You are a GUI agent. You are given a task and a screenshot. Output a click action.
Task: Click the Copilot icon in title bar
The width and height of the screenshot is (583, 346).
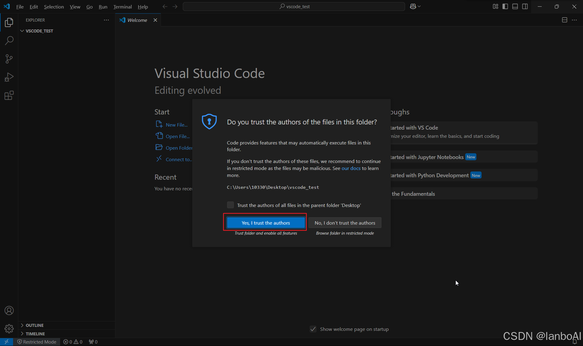413,6
